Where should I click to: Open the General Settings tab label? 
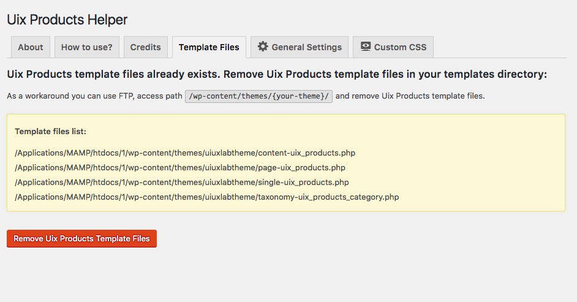[306, 47]
